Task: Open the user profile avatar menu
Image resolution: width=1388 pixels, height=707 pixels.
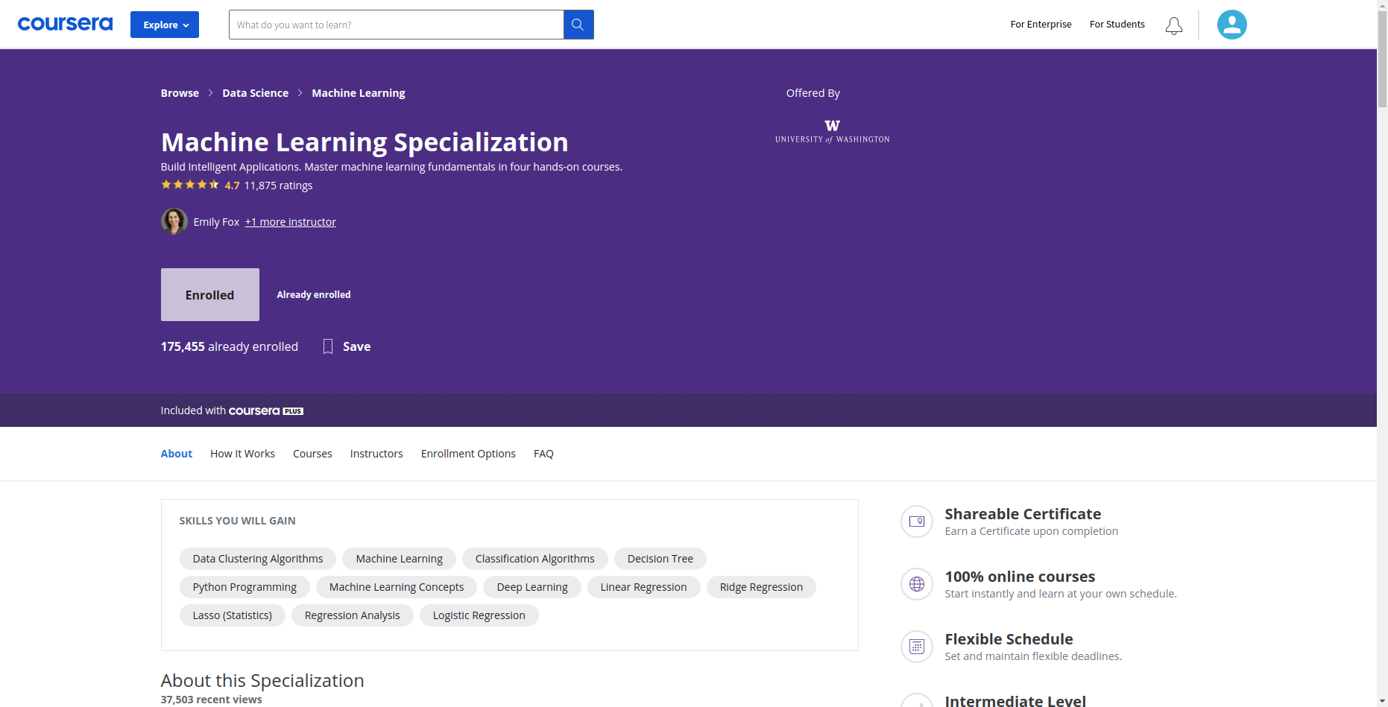Action: click(1231, 25)
